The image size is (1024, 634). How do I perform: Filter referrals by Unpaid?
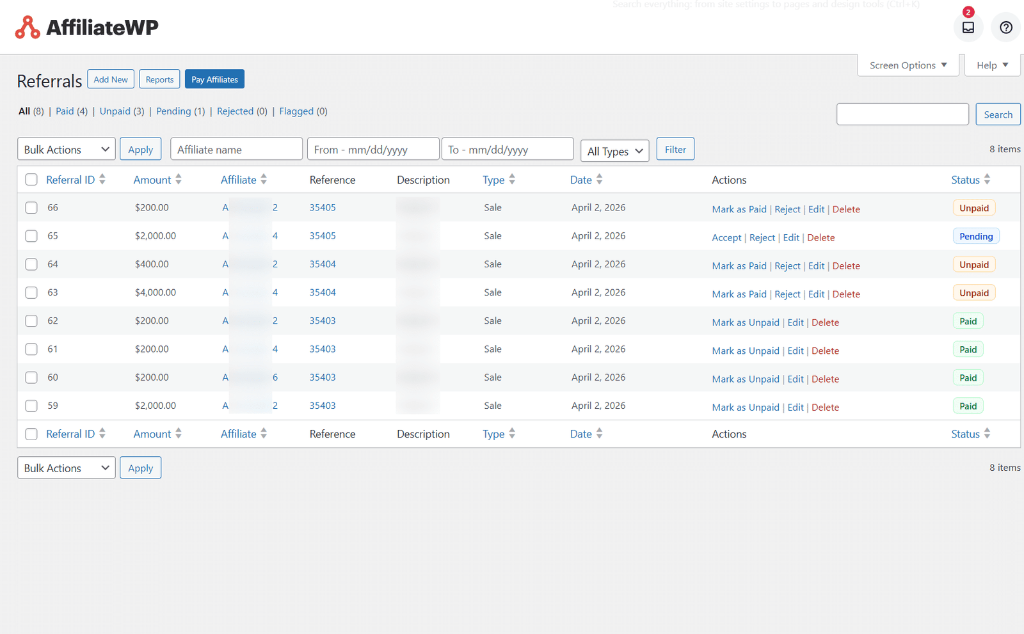coord(115,111)
